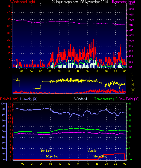The image size is (141, 168).
Task: Click the 995 barometer scale value
Action: point(130,46)
